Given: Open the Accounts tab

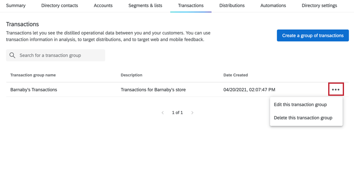Looking at the screenshot, I should tap(103, 6).
